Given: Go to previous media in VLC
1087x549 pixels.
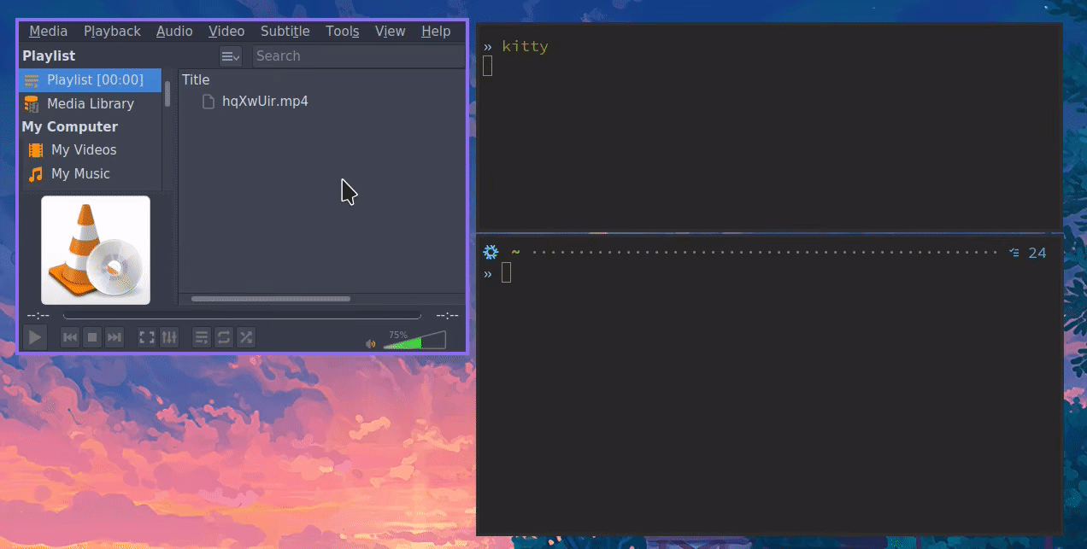Looking at the screenshot, I should coord(70,337).
